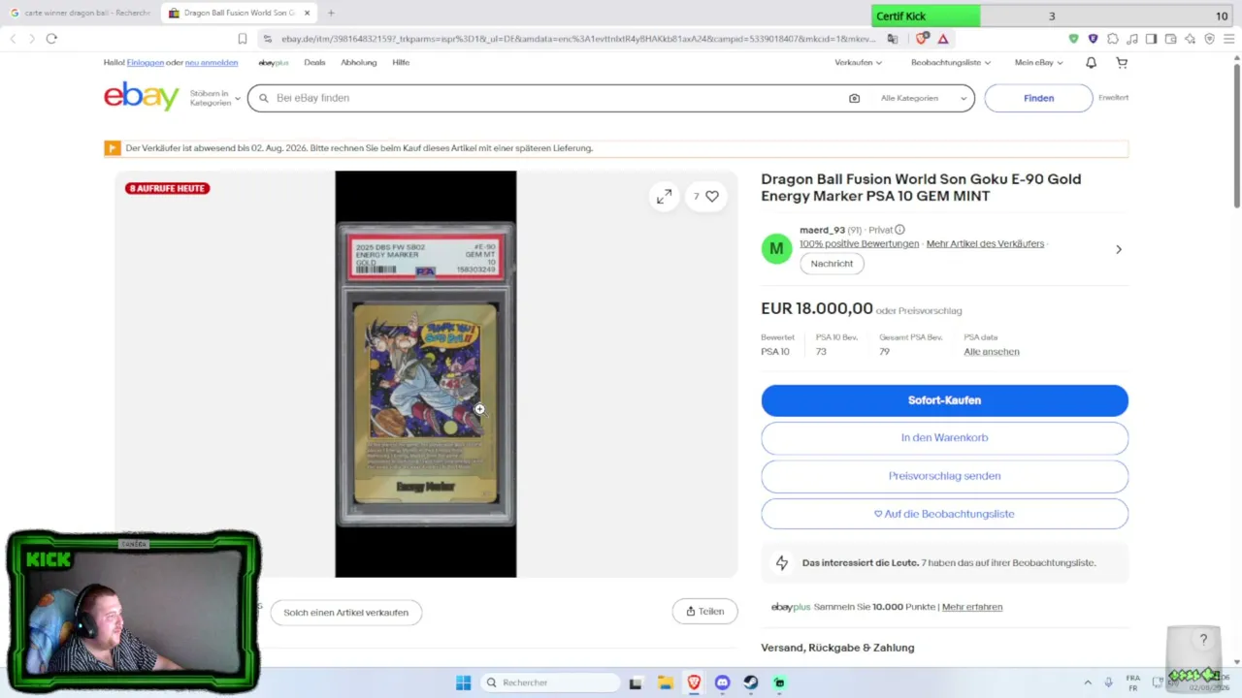
Task: Close the Dragon Ball Fusion World tab
Action: (x=308, y=13)
